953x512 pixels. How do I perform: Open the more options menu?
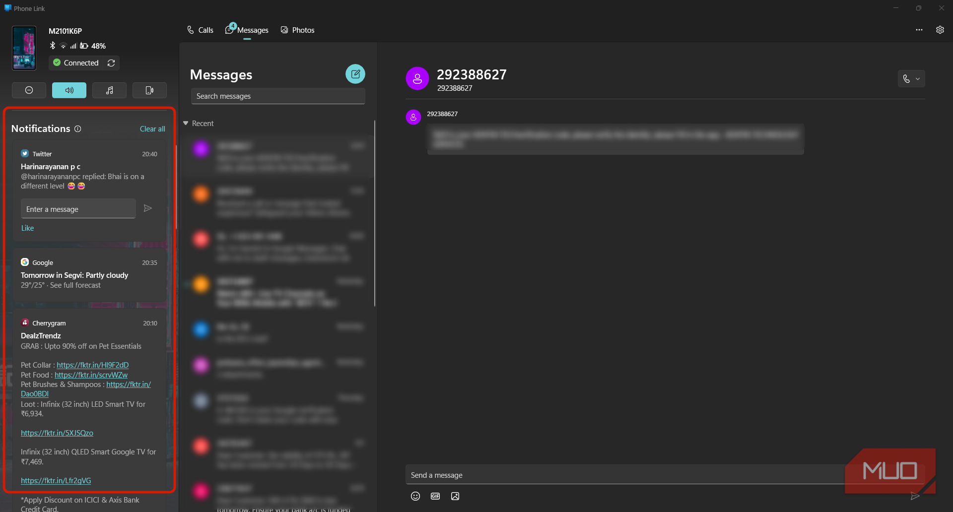[919, 30]
